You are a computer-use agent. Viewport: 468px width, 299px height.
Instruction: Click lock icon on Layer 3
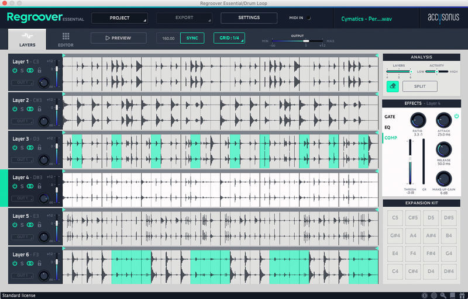(39, 147)
